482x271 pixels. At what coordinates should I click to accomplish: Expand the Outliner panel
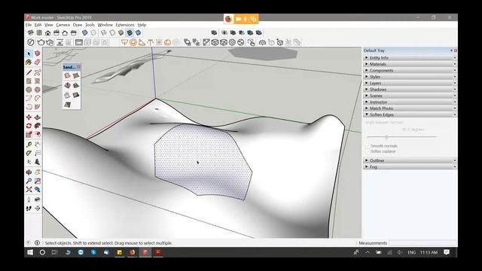(410, 160)
